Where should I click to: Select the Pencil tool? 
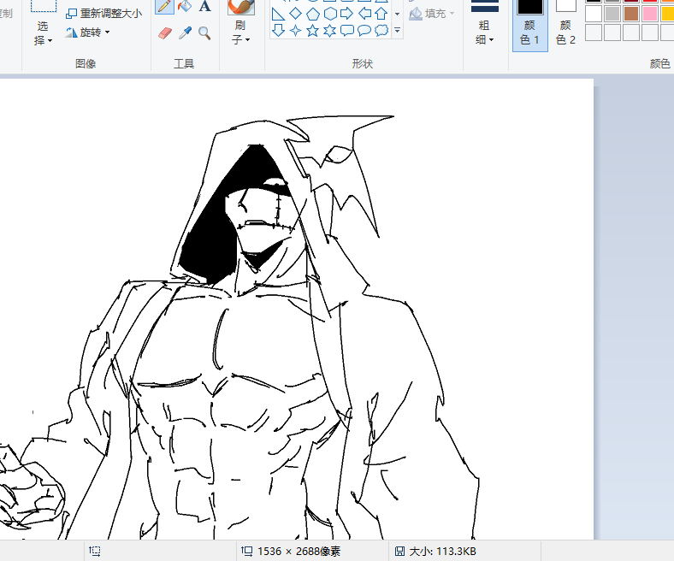pos(164,6)
